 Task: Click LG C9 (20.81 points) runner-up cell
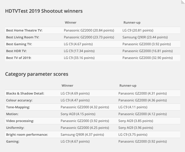[138, 31]
